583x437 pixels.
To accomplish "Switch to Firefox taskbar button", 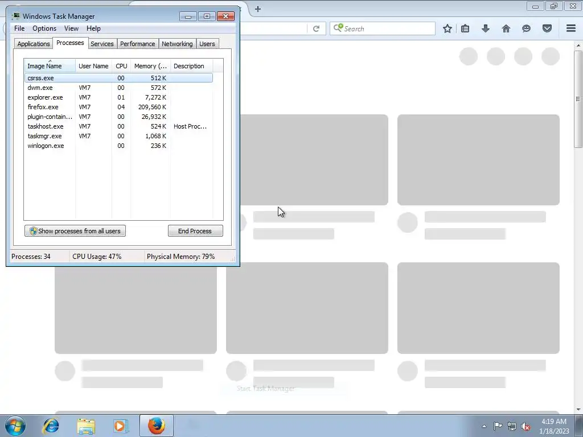I will (157, 426).
